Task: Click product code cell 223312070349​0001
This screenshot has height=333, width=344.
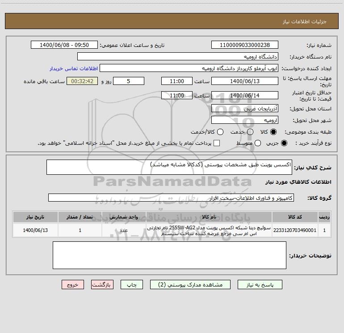Action: coord(295,230)
